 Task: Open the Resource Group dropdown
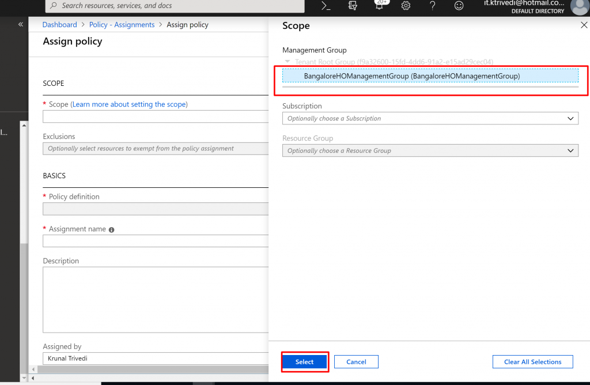430,150
